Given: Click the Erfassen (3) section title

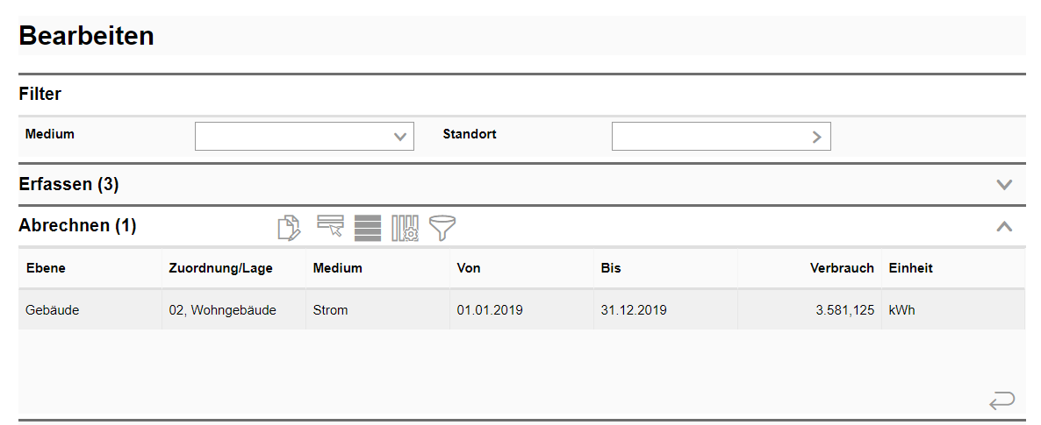Looking at the screenshot, I should [69, 184].
